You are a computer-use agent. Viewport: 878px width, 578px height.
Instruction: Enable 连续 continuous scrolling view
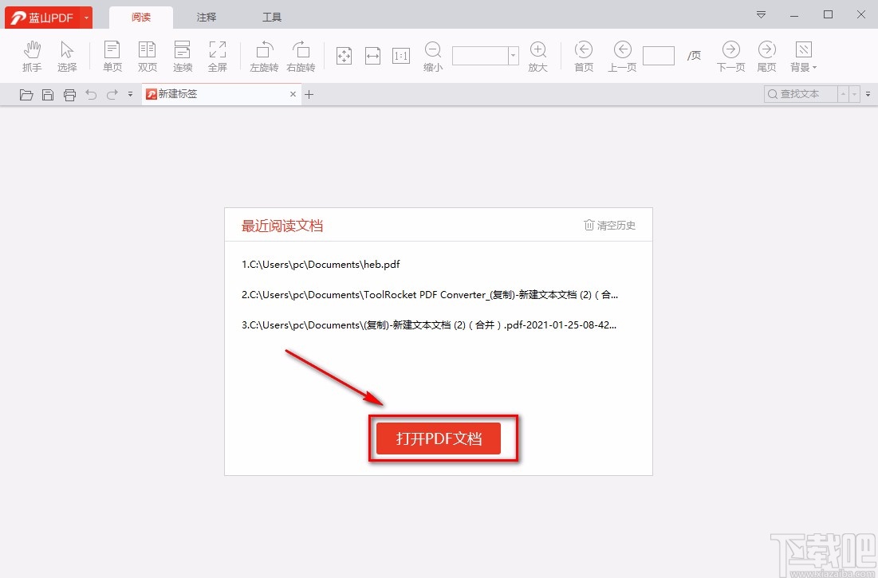point(182,55)
